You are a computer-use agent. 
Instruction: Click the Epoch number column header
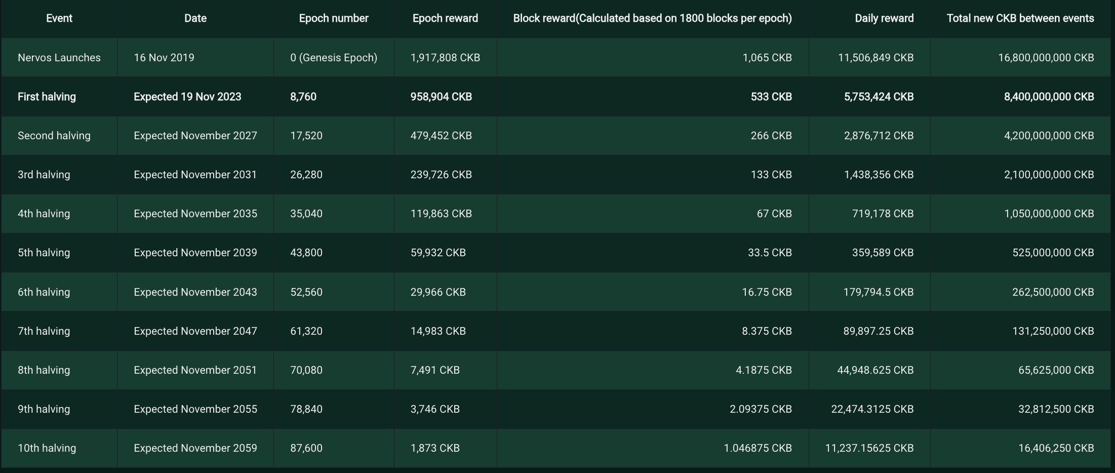point(333,19)
